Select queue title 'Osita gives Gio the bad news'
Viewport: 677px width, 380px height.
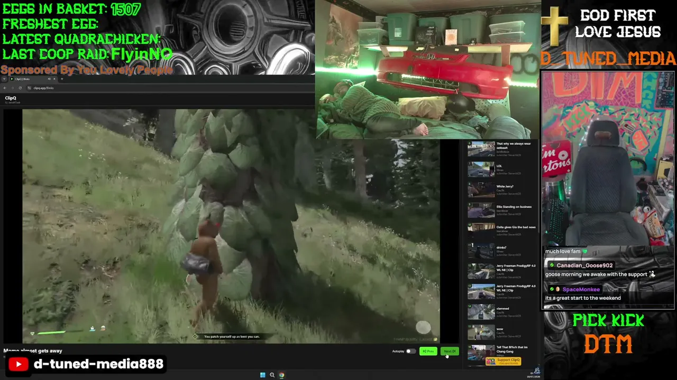(516, 227)
